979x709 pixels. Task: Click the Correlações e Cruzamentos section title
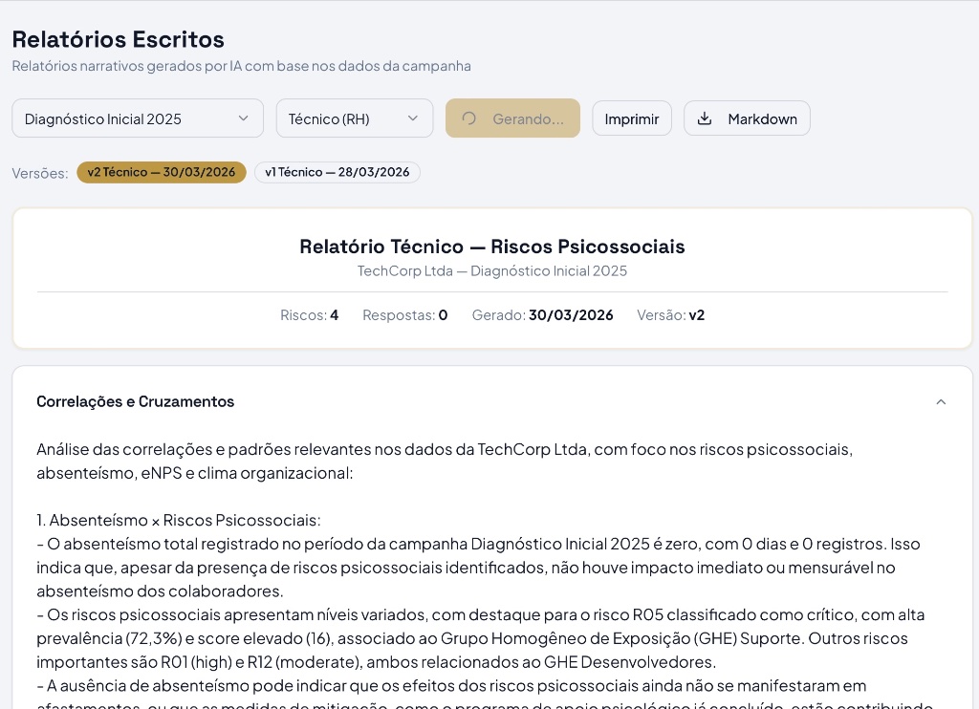click(136, 402)
